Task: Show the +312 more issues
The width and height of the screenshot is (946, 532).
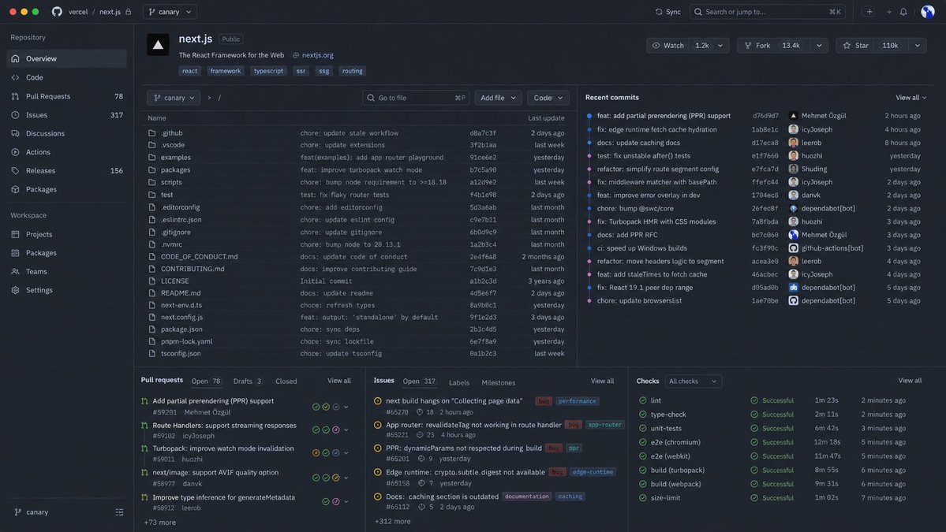Action: (x=393, y=521)
